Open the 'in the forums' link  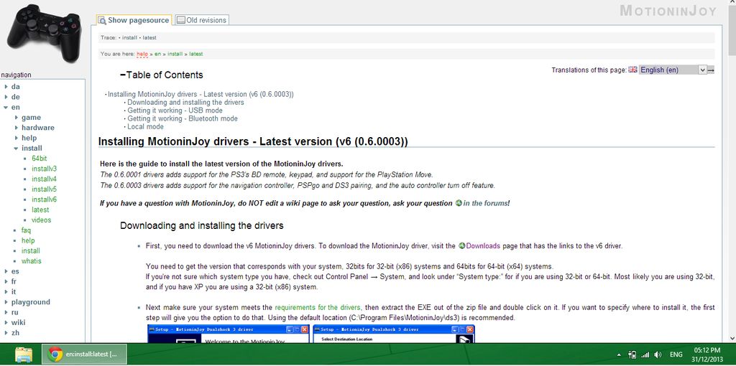pyautogui.click(x=485, y=203)
